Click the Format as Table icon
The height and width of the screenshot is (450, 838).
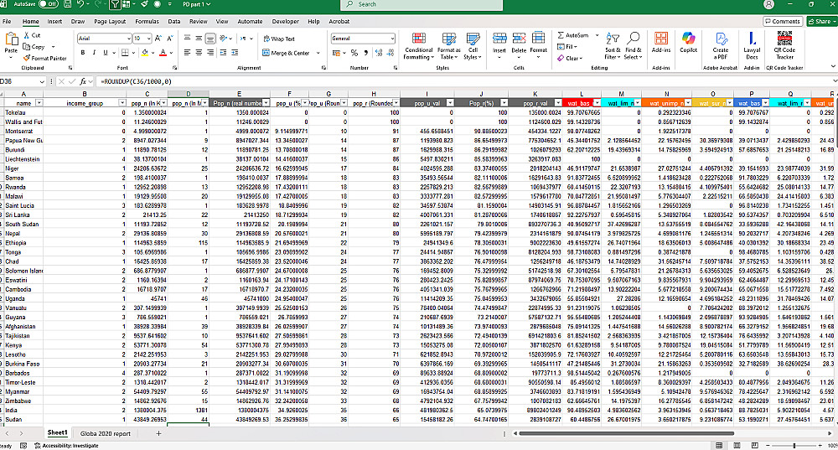point(449,39)
